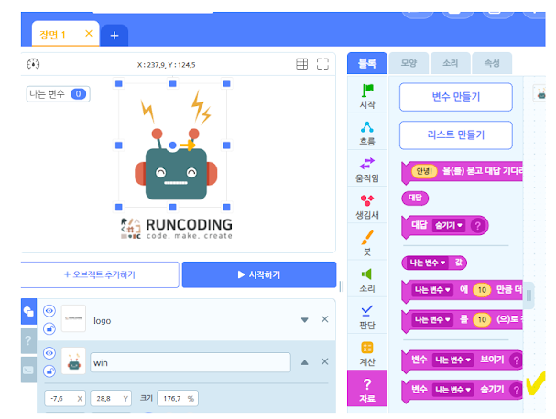This screenshot has width=556, height=419.
Task: Click the panel resize handle beside 시작하기
Action: [342, 286]
